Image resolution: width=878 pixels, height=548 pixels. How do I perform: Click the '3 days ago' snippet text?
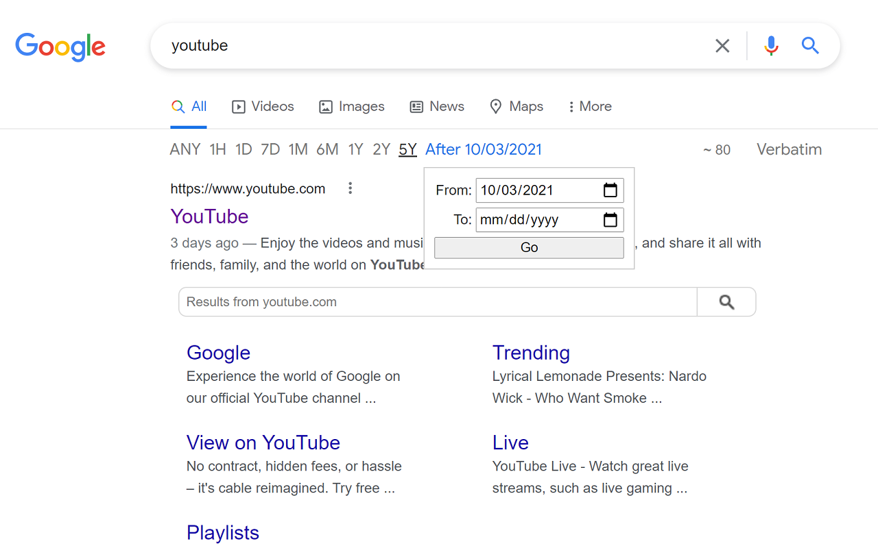[204, 243]
